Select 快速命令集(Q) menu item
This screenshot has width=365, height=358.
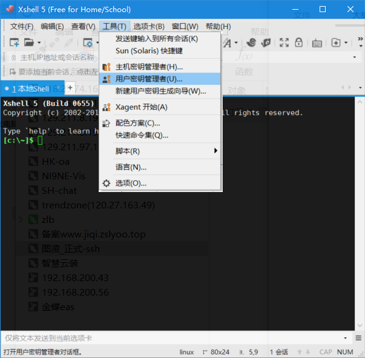(142, 135)
